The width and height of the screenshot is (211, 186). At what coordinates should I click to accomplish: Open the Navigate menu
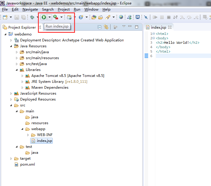tap(30, 9)
